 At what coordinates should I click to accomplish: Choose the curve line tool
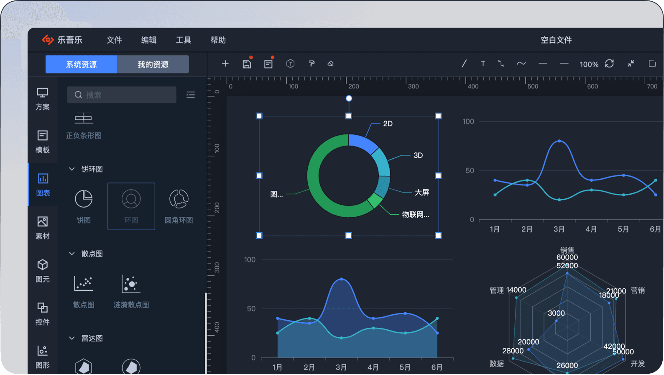[x=521, y=64]
